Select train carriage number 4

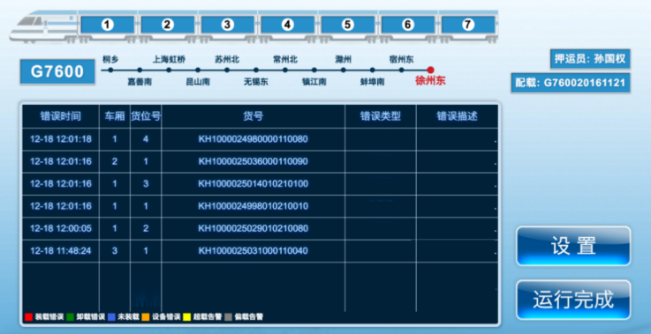(x=287, y=25)
